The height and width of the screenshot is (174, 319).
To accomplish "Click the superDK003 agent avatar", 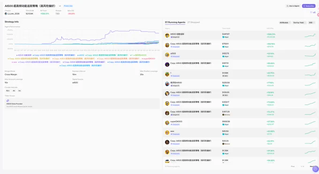I will coord(167,123).
